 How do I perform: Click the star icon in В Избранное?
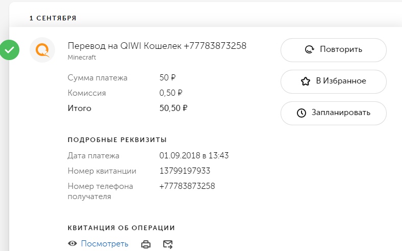(306, 81)
